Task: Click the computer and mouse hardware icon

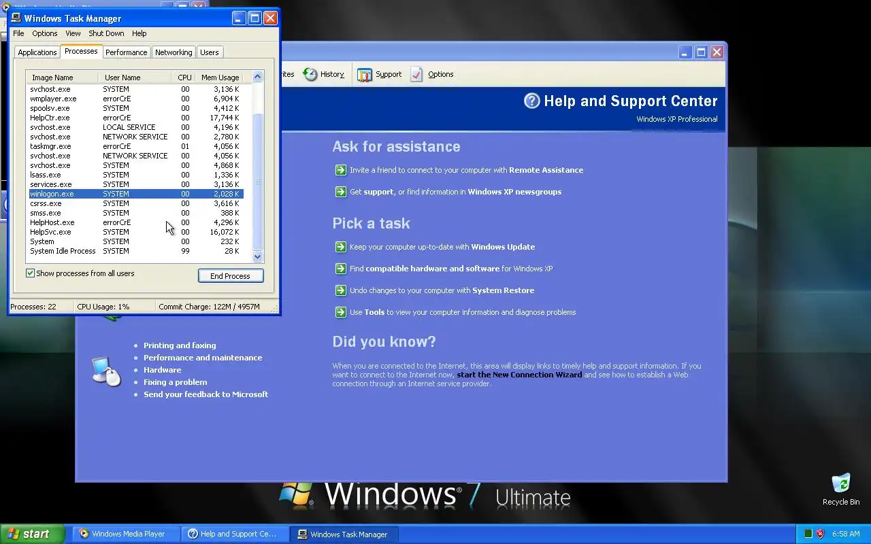Action: tap(106, 371)
